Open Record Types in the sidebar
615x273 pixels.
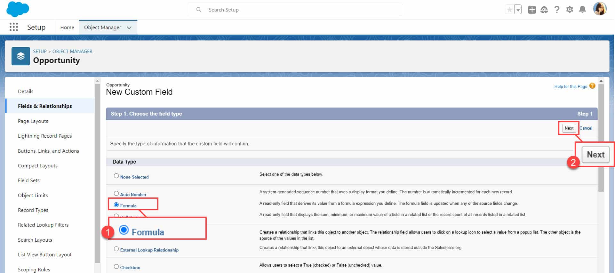33,210
